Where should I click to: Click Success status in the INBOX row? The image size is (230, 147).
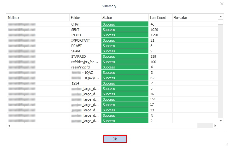pyautogui.click(x=125, y=35)
